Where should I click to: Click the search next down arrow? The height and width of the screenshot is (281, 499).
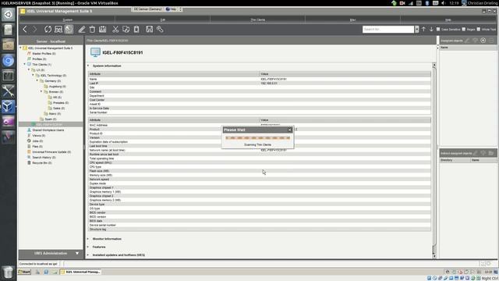(x=431, y=30)
